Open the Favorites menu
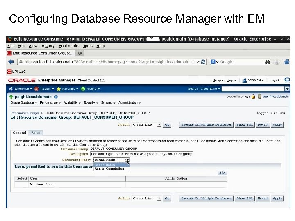 click(68, 89)
